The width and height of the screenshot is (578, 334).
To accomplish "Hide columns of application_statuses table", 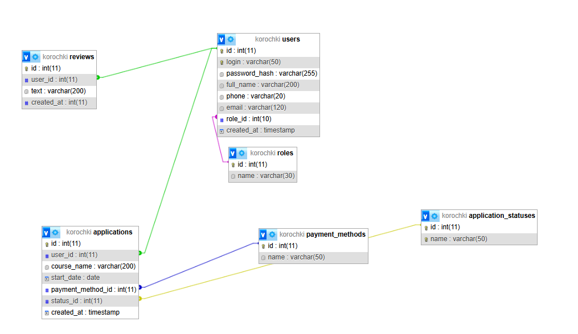I will point(425,216).
